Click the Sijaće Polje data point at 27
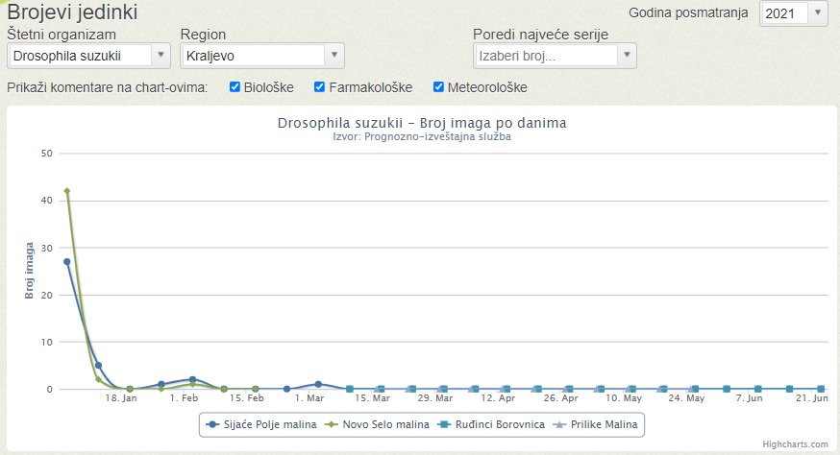This screenshot has height=455, width=840. [67, 262]
